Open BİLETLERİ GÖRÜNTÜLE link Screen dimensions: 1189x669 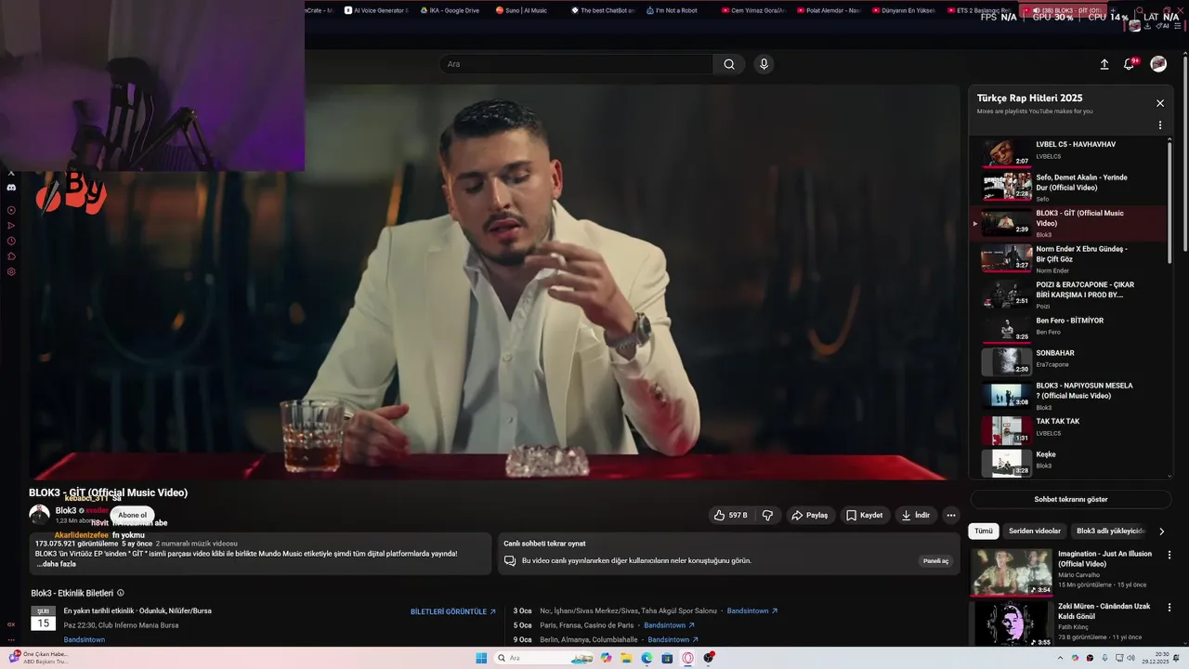tap(453, 611)
